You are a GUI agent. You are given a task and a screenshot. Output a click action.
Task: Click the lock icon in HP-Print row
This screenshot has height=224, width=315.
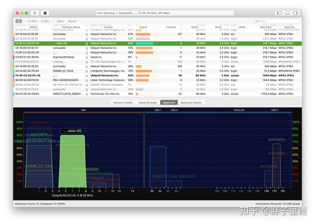[x=87, y=85]
